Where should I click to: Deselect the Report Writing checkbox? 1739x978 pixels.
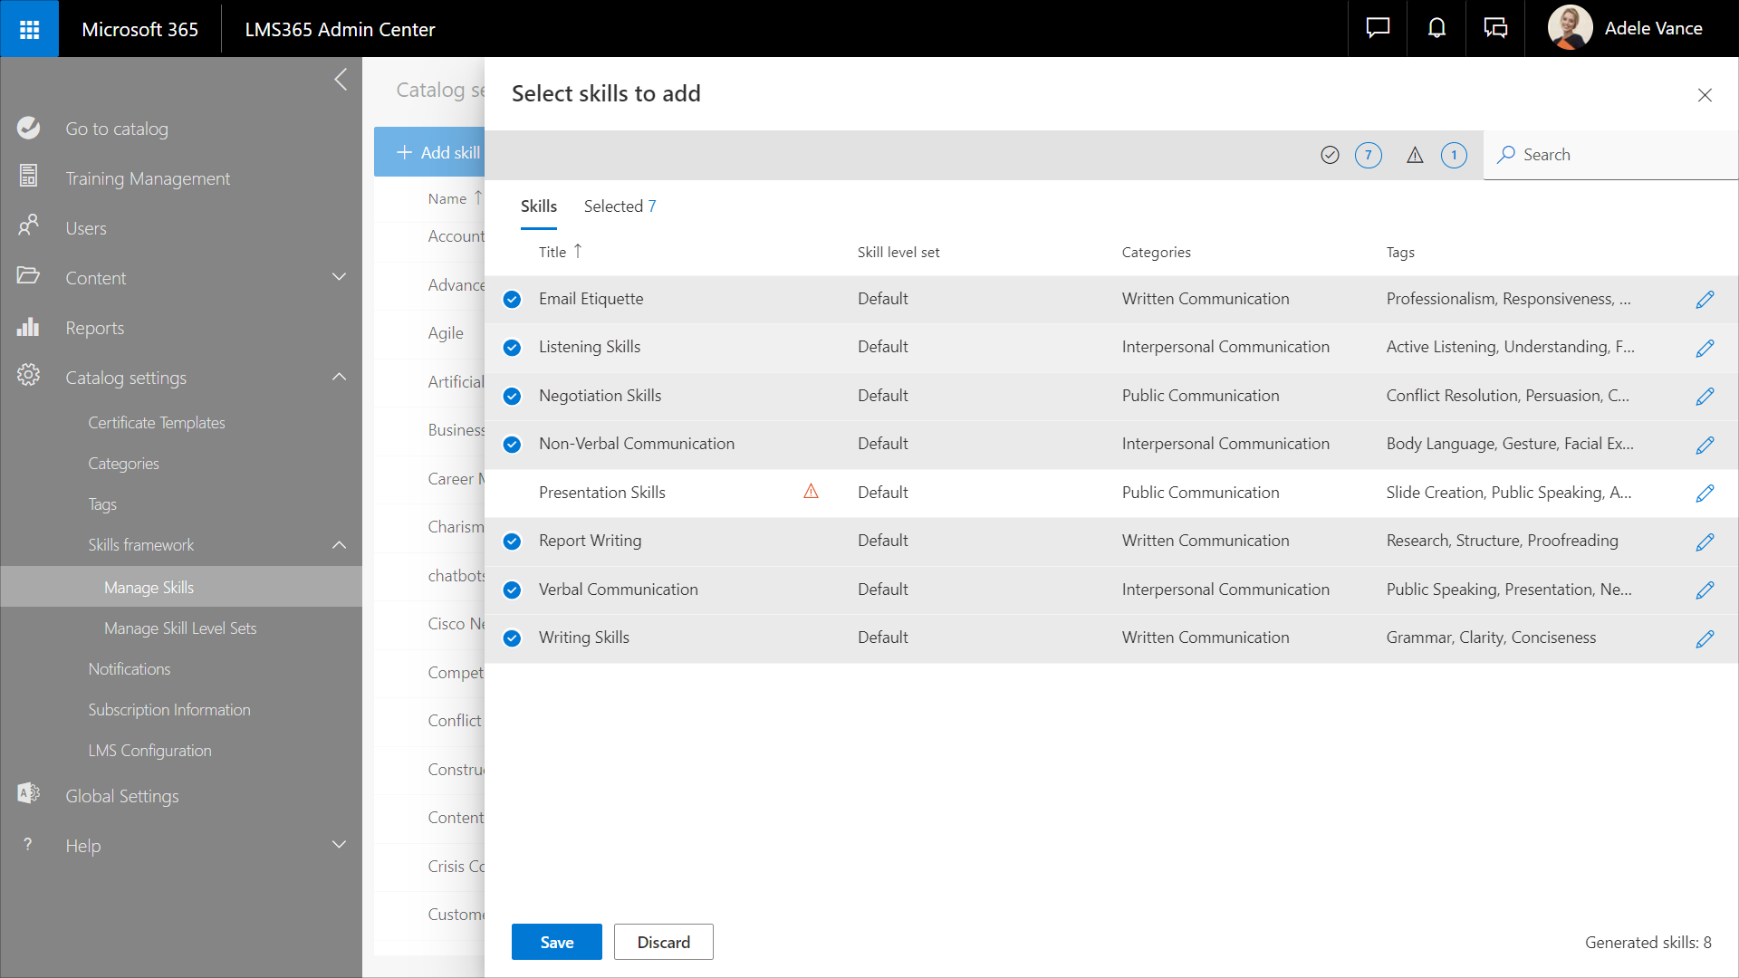pos(512,542)
